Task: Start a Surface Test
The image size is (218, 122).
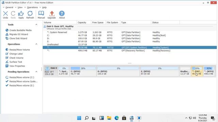Action: (x=14, y=62)
